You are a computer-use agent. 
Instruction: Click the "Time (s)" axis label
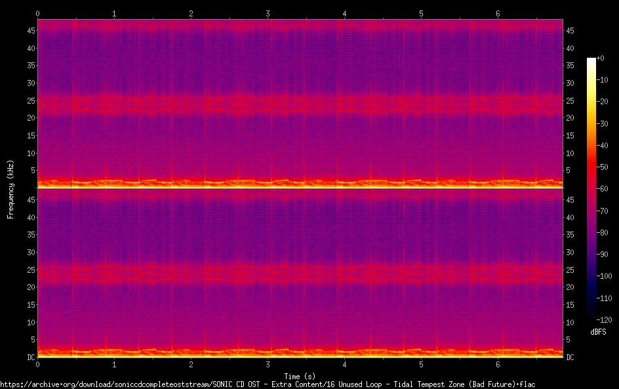tap(300, 376)
